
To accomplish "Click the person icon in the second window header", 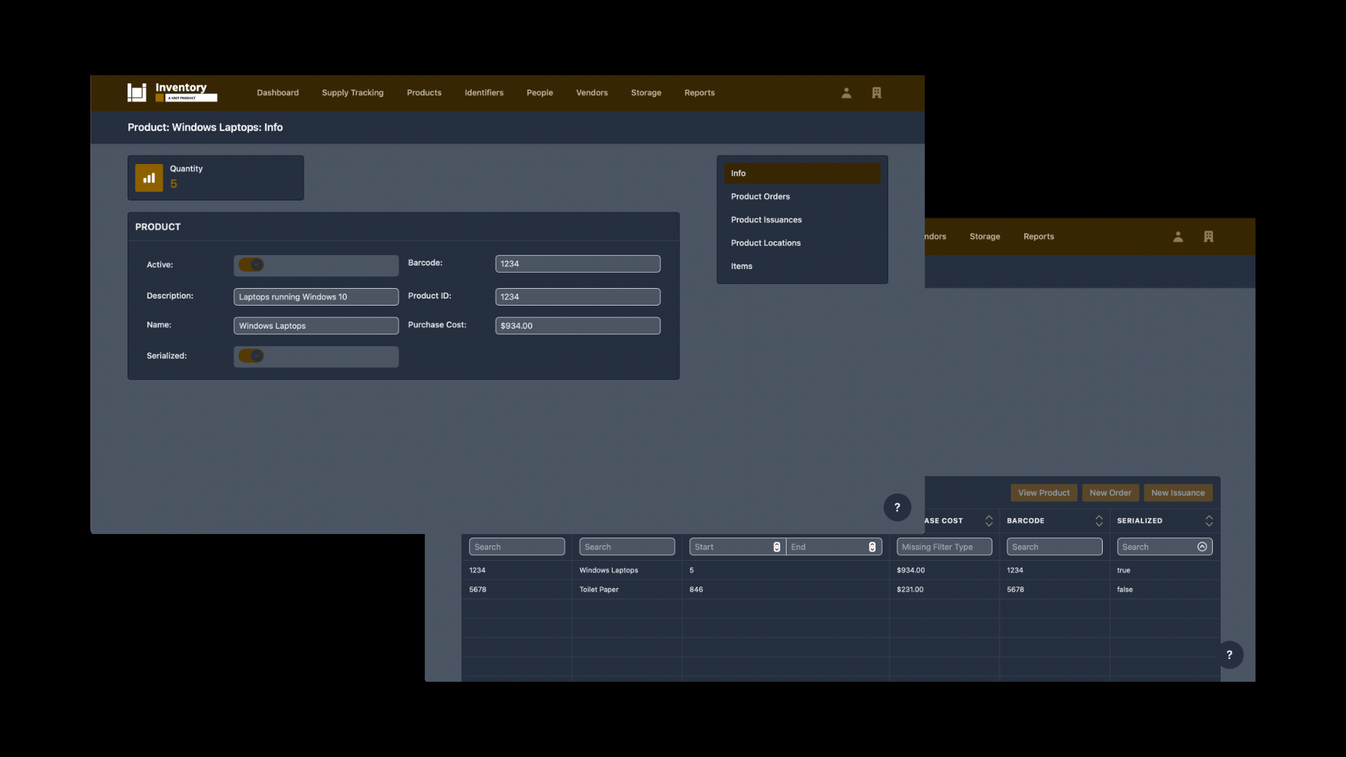I will 1178,236.
